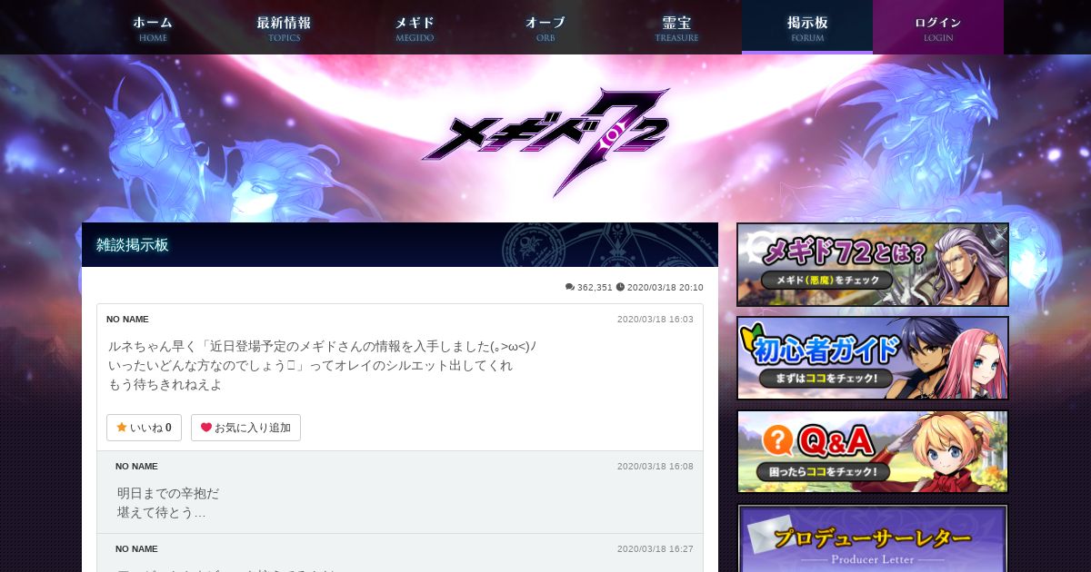Click the 362,351 comment count text
This screenshot has height=572, width=1091.
pyautogui.click(x=595, y=287)
